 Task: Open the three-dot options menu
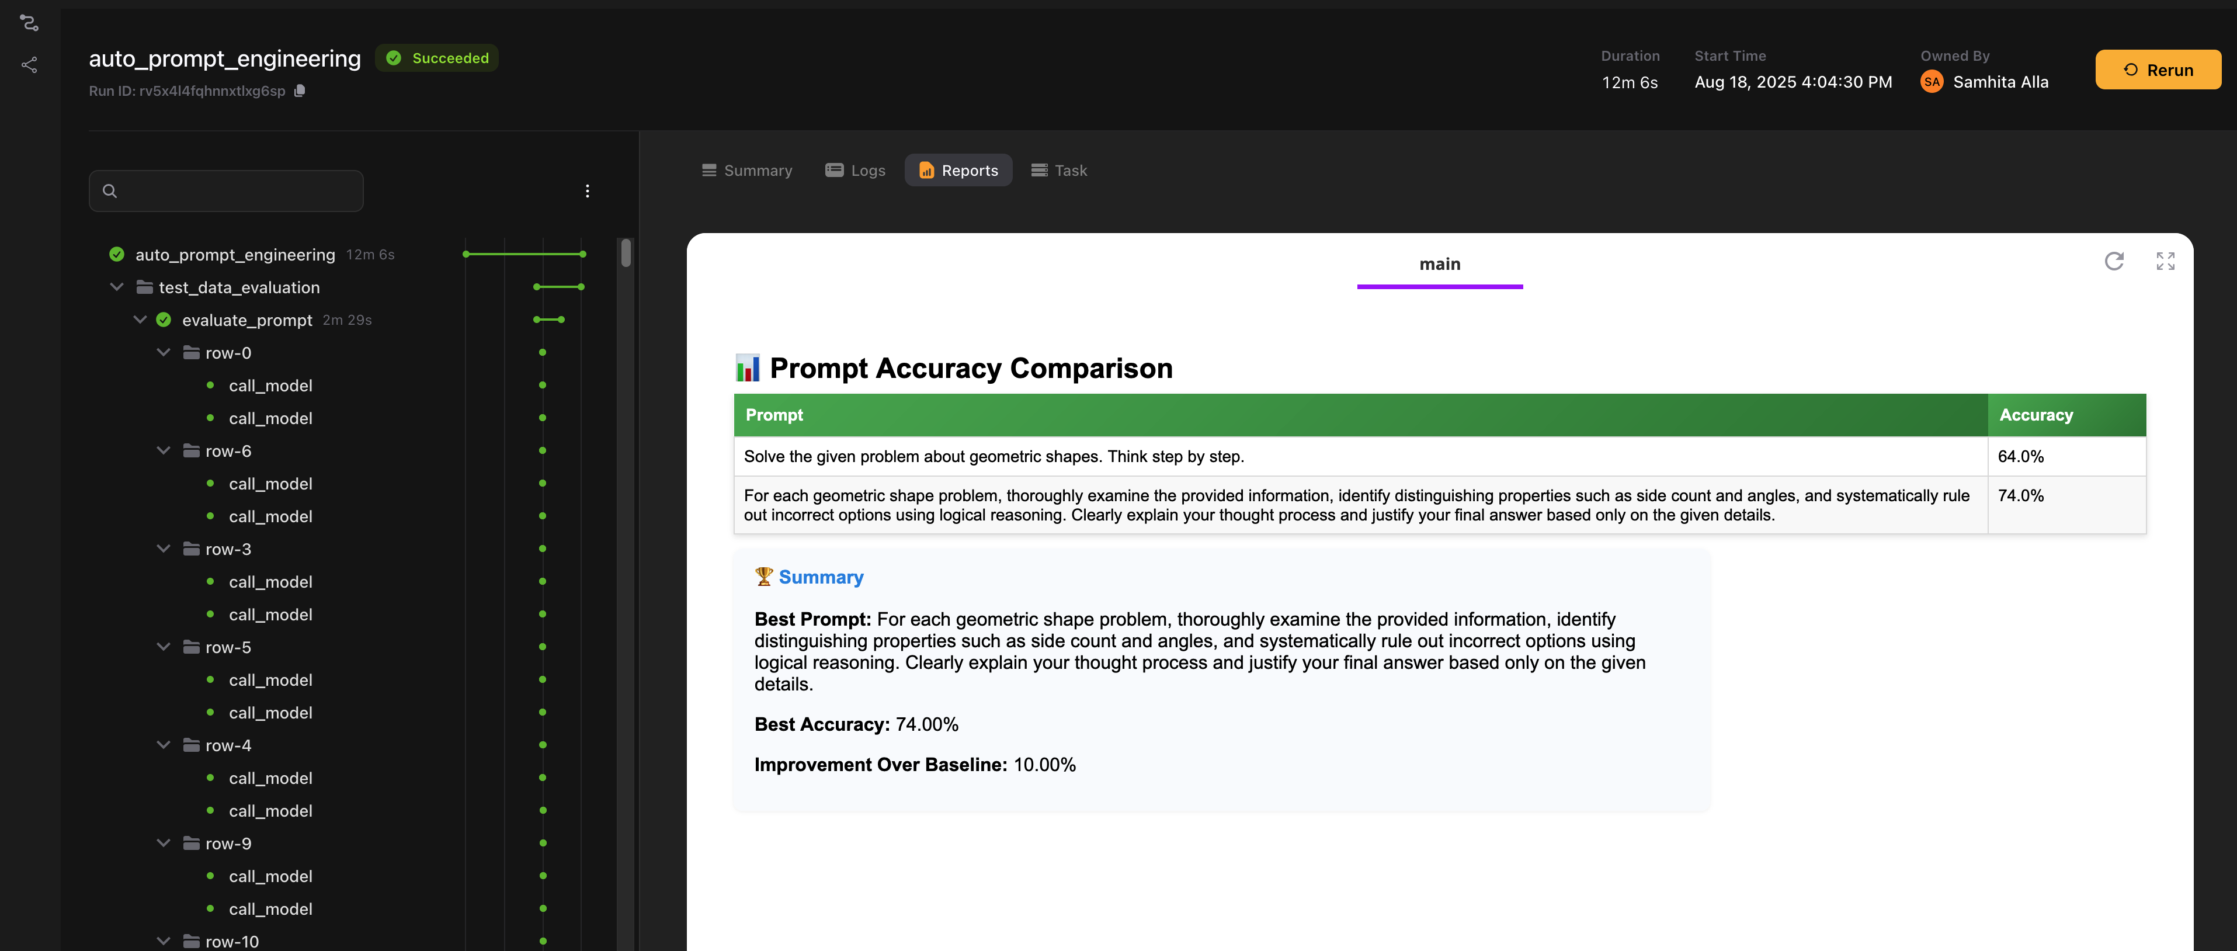pyautogui.click(x=587, y=191)
